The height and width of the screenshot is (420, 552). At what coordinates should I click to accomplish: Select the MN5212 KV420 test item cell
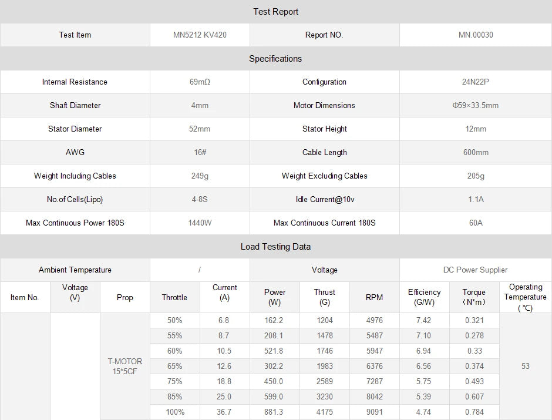(200, 35)
